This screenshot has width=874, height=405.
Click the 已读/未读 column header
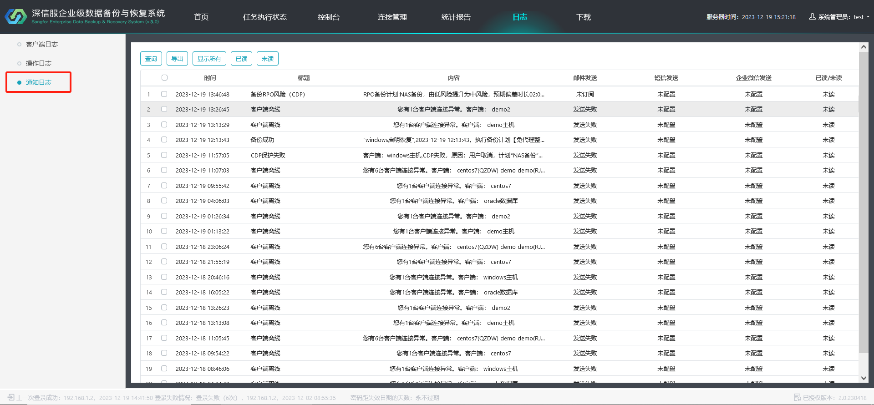tap(829, 78)
